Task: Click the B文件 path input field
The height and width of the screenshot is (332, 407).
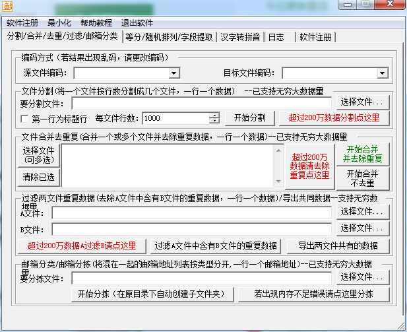Action: 192,229
